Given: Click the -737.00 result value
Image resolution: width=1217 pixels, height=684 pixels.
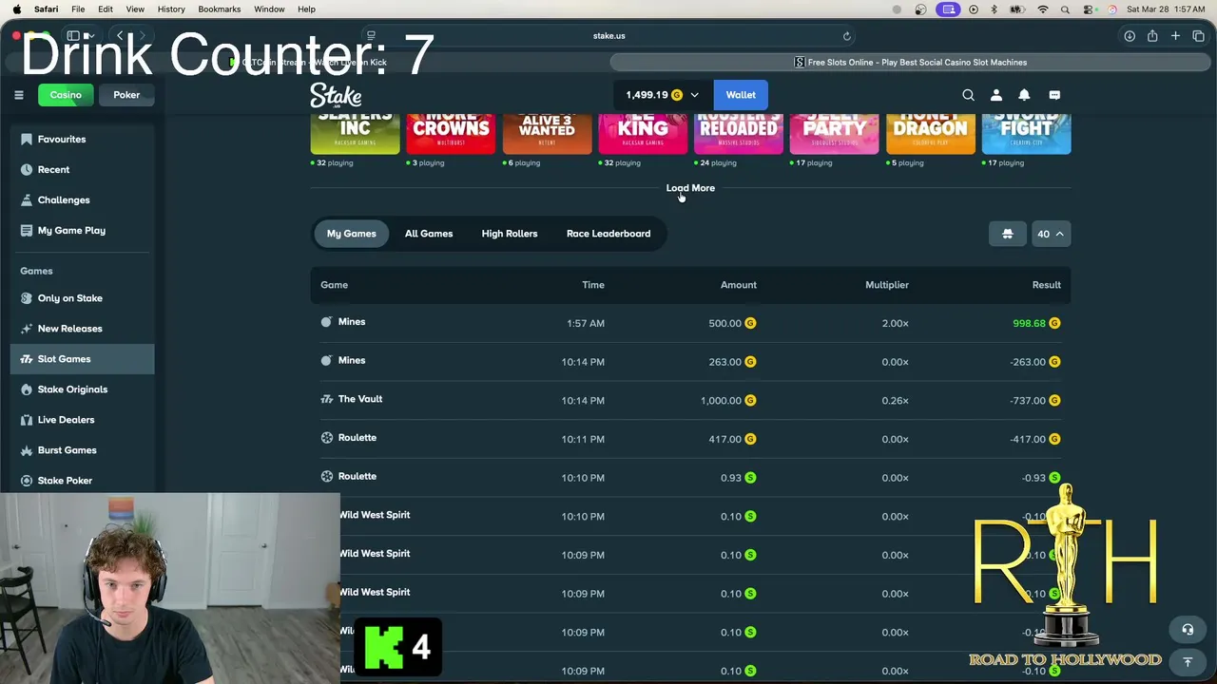Looking at the screenshot, I should coord(1027,401).
